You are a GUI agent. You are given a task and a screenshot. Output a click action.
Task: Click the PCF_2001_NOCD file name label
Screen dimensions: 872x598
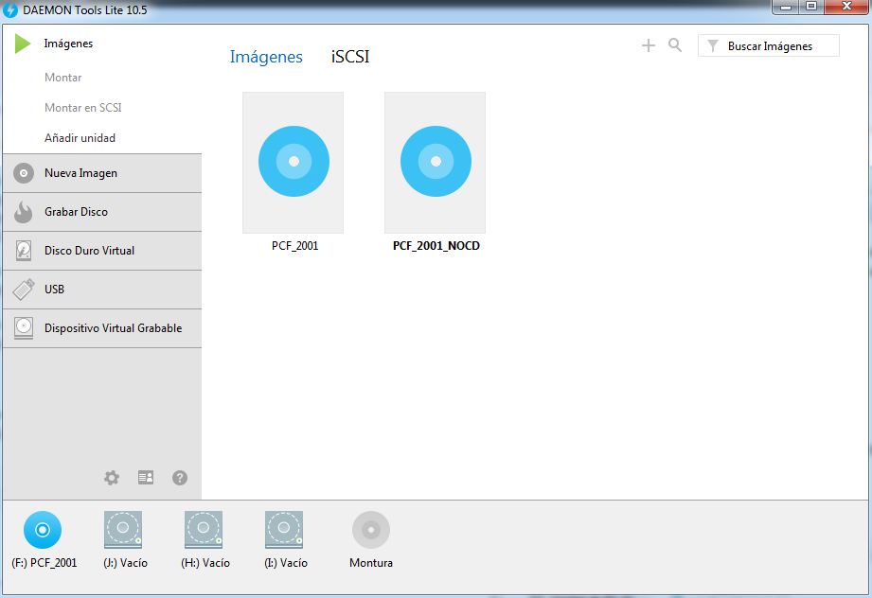point(436,246)
